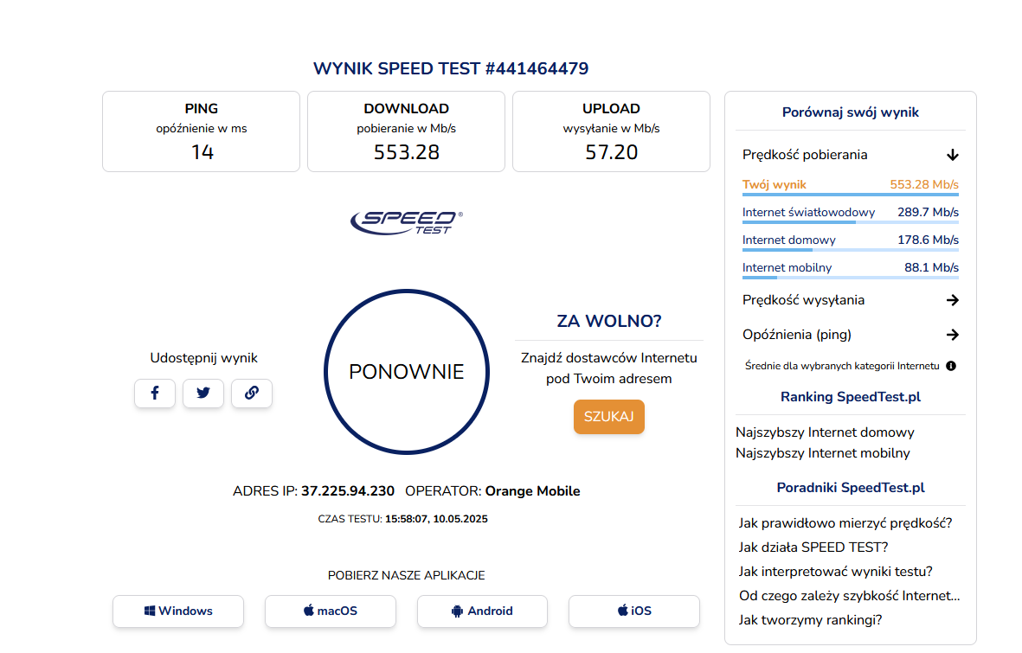
Task: Click the SpeedTest logo
Action: [407, 222]
